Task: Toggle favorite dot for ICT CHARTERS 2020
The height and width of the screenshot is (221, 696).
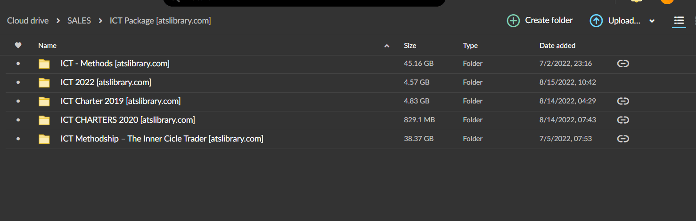Action: (x=18, y=120)
